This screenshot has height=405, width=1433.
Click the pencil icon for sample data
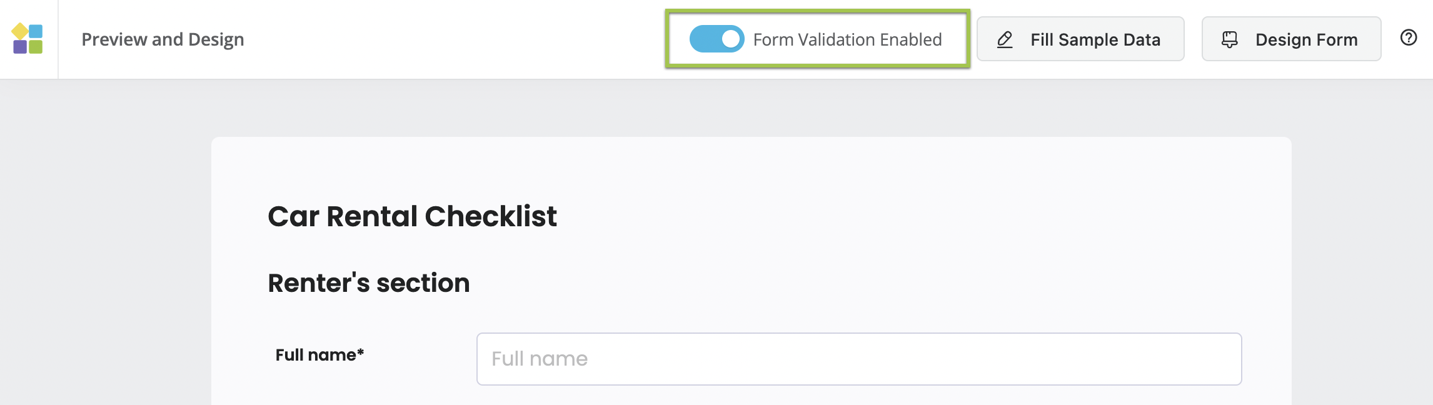pos(1005,39)
